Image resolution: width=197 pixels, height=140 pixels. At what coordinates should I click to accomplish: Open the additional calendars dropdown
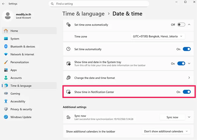(x=166, y=132)
